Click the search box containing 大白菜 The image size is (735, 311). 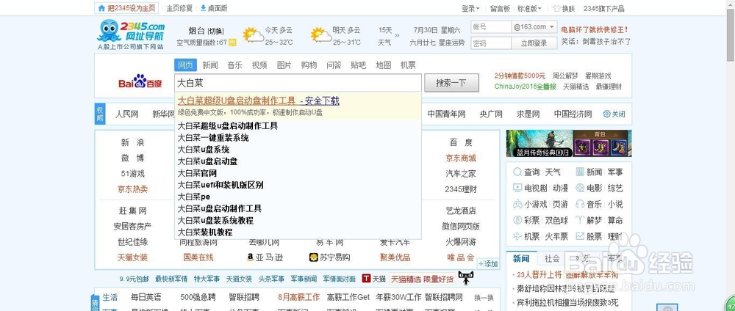point(298,83)
